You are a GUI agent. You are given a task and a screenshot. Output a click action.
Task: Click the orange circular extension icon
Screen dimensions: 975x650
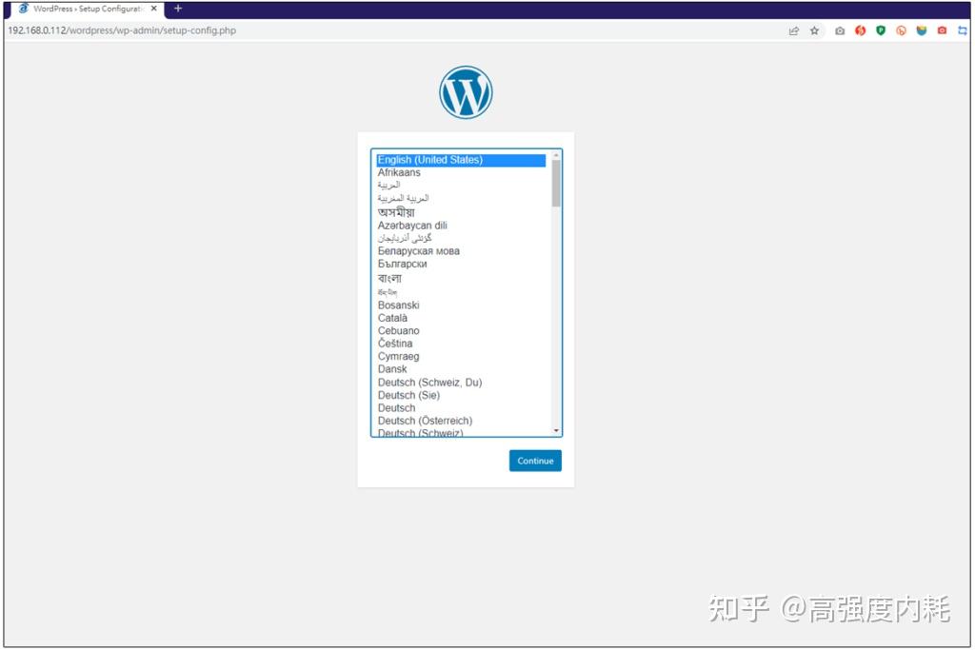[902, 30]
